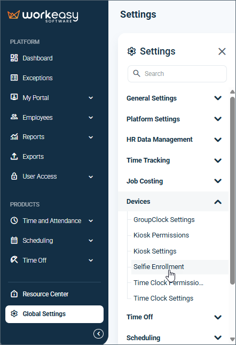Expand the User Access submenu
236x345 pixels.
(x=91, y=177)
